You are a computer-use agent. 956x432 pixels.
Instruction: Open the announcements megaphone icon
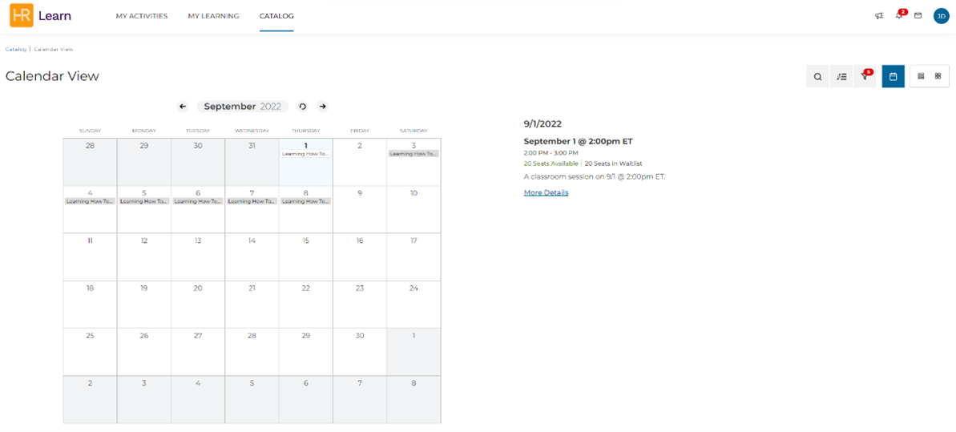(879, 16)
